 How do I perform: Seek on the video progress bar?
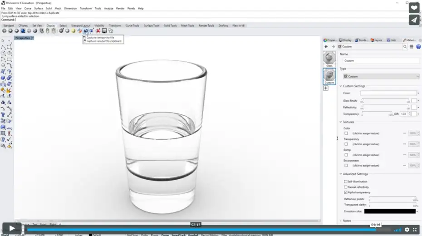click(x=209, y=230)
